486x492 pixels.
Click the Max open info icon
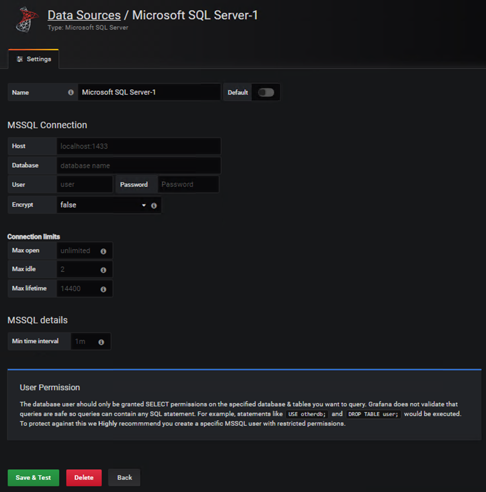pyautogui.click(x=103, y=251)
